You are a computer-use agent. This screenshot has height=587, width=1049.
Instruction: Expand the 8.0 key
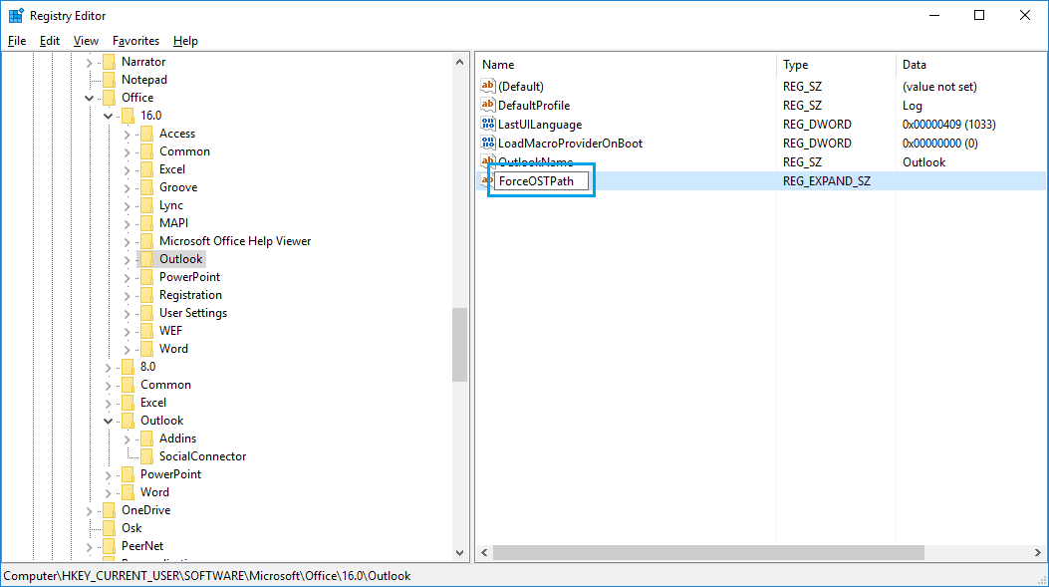click(108, 368)
